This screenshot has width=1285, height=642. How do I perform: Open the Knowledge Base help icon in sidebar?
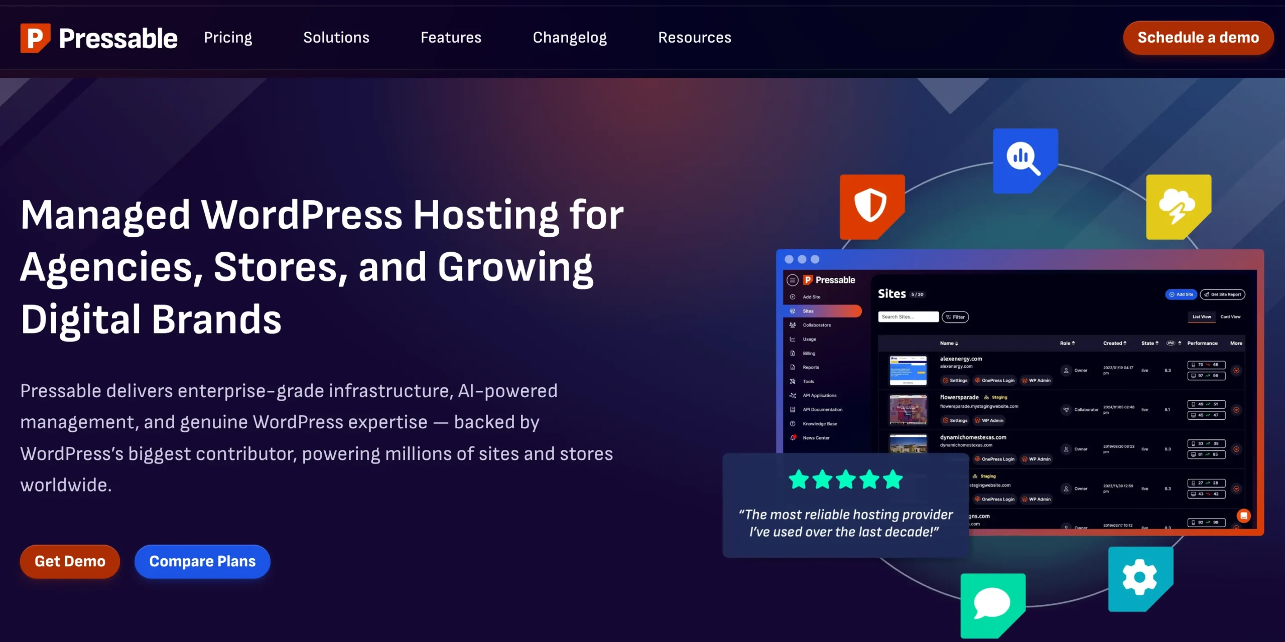793,423
